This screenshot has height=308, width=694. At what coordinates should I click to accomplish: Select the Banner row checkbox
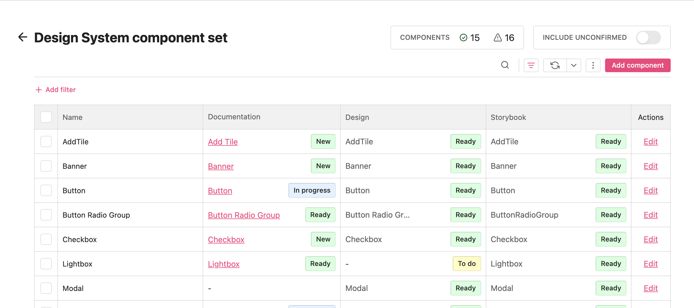coord(46,166)
